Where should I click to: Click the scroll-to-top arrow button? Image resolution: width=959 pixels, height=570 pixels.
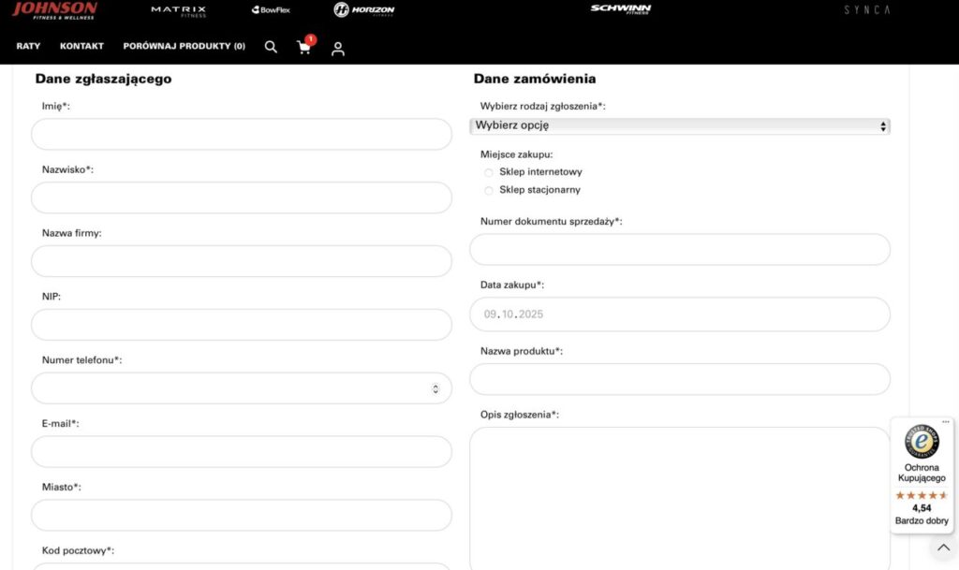(x=943, y=548)
